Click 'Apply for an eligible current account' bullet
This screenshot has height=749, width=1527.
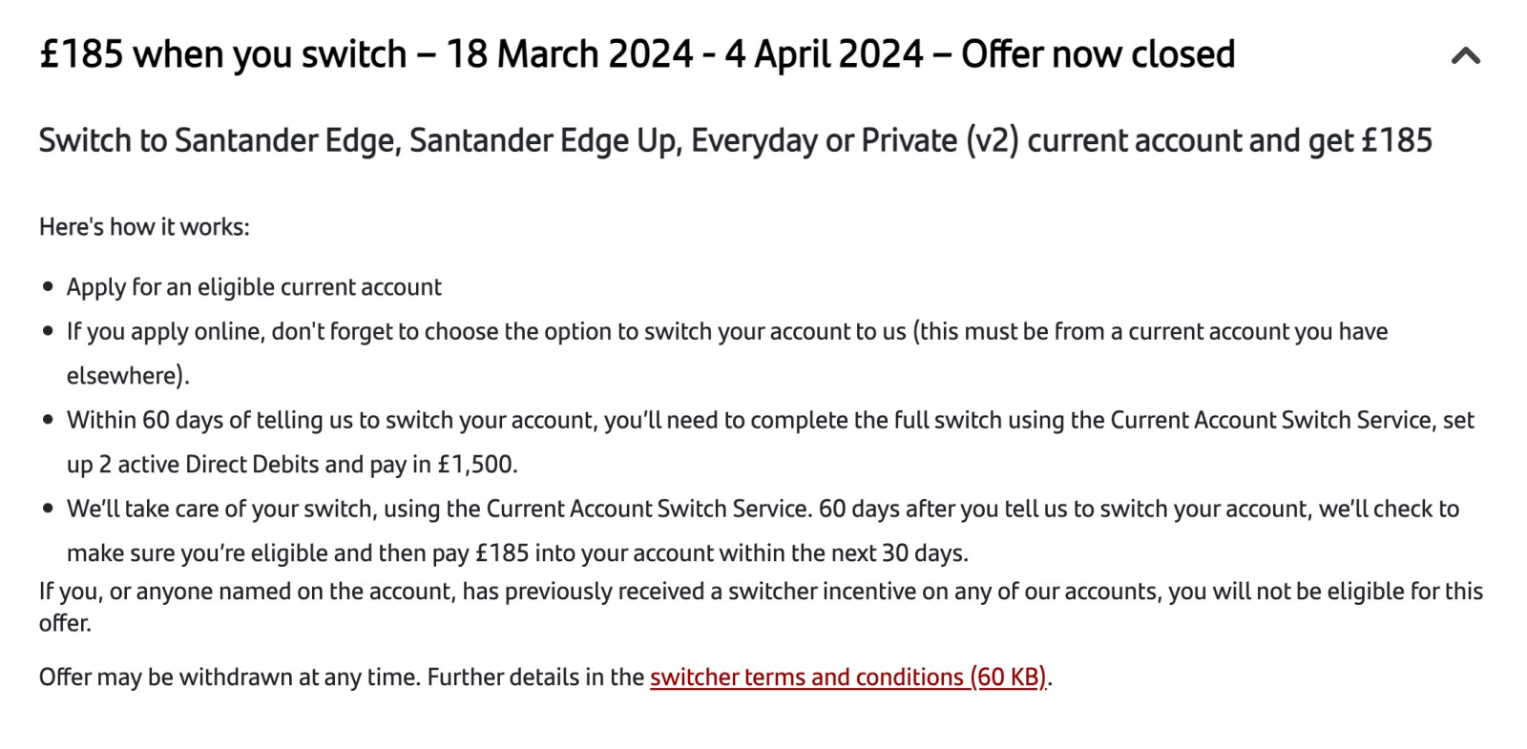pyautogui.click(x=254, y=287)
